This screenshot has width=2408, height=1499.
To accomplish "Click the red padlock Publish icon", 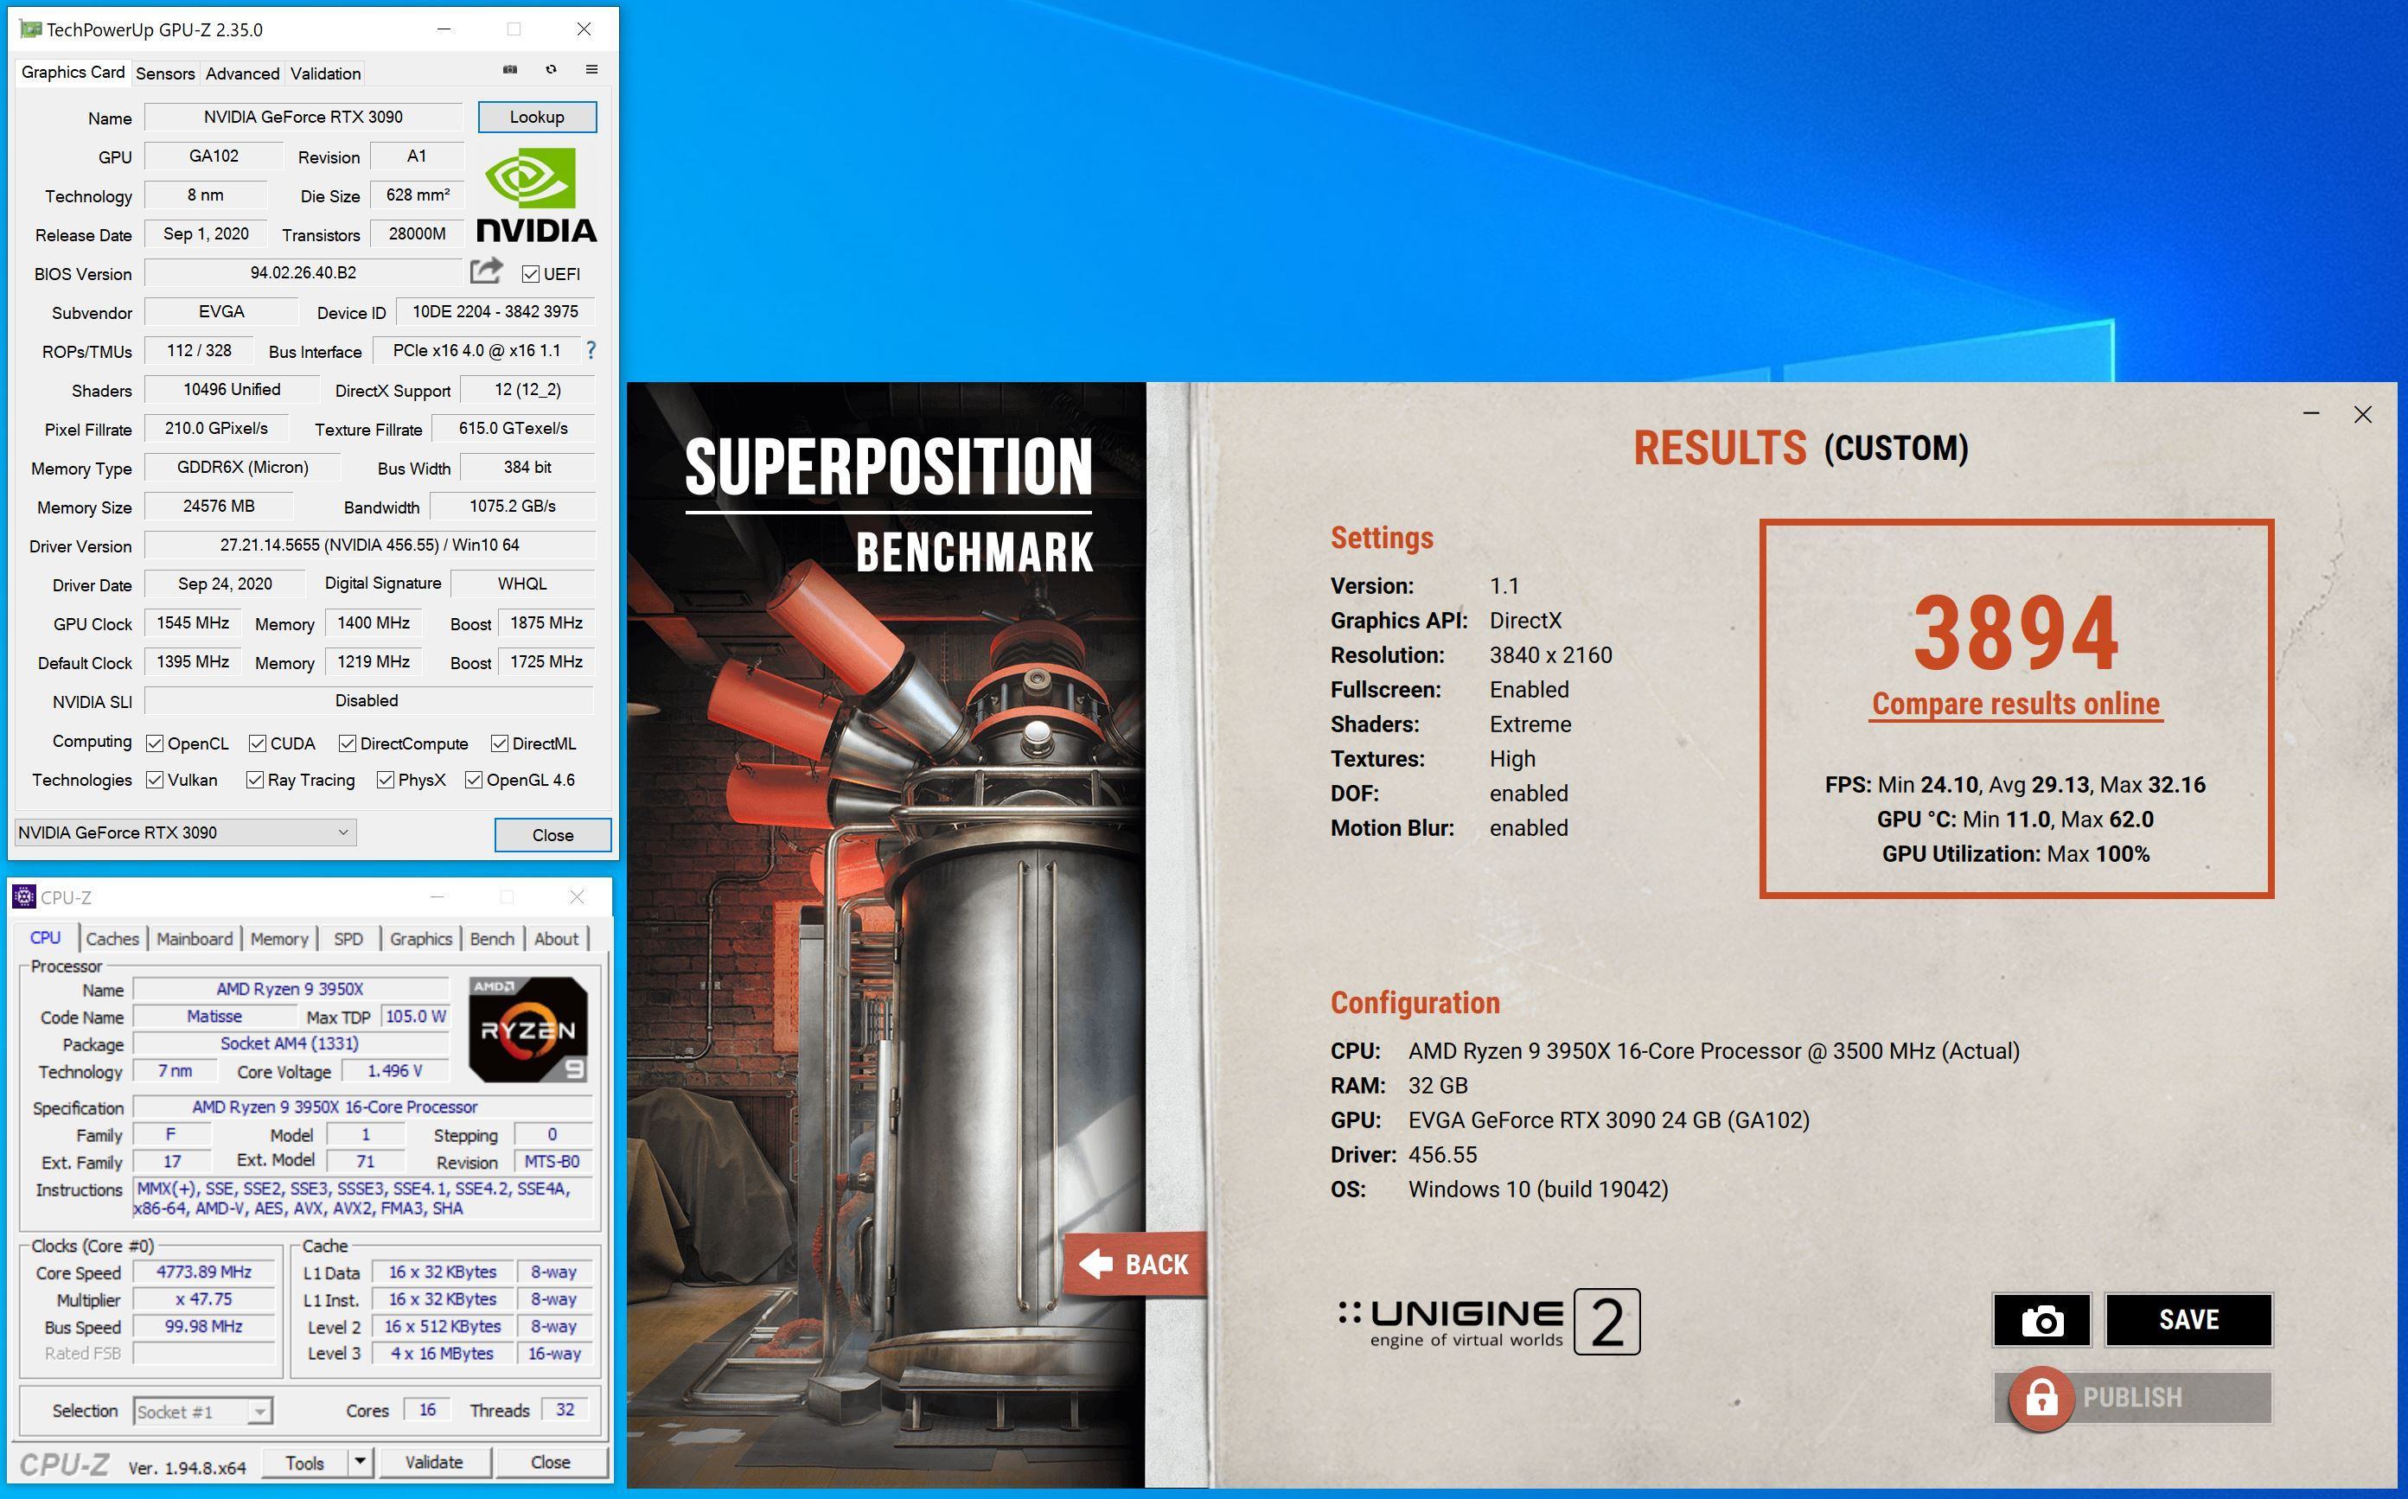I will (x=2041, y=1398).
